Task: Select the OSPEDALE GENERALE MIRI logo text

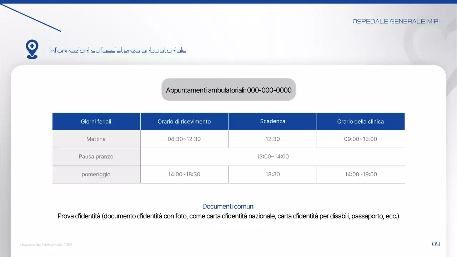Action: (x=396, y=21)
